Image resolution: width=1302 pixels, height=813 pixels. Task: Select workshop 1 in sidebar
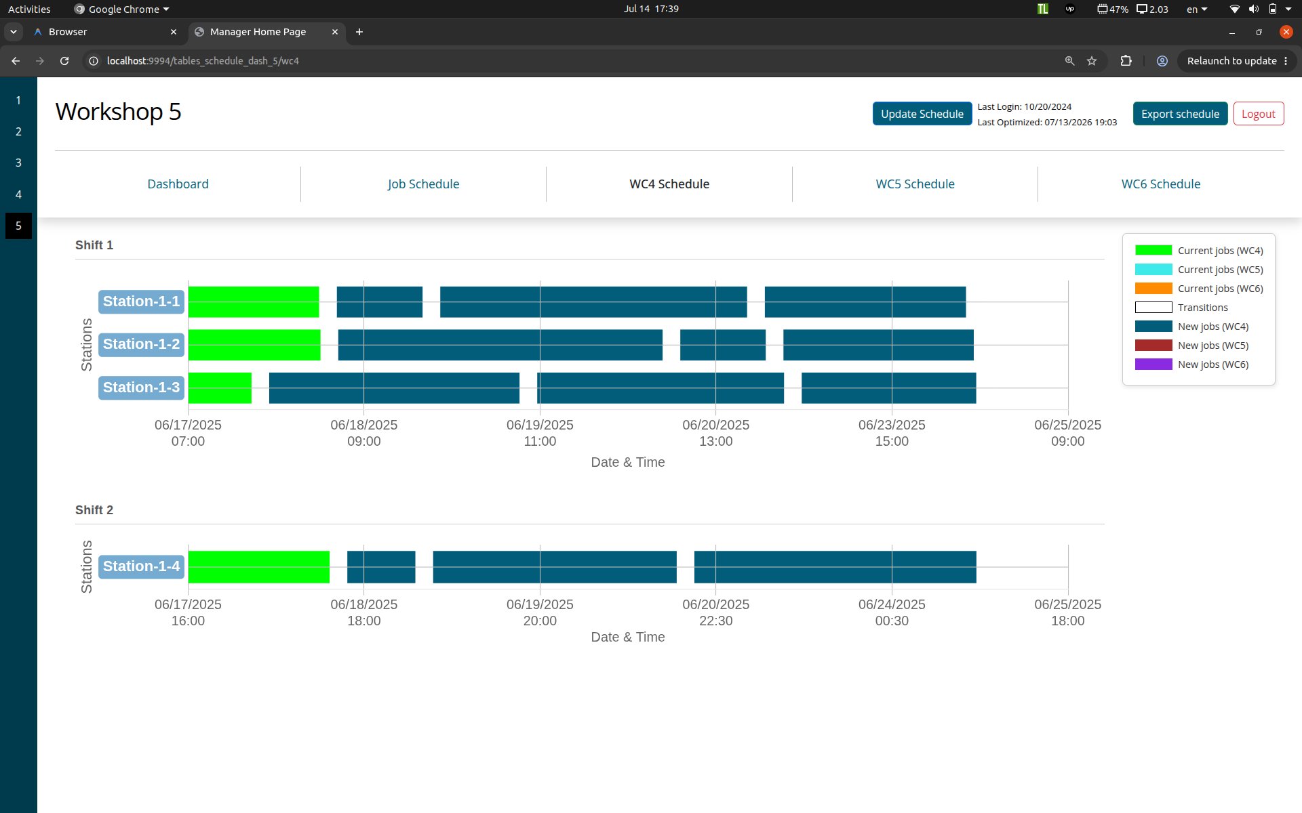pyautogui.click(x=18, y=100)
